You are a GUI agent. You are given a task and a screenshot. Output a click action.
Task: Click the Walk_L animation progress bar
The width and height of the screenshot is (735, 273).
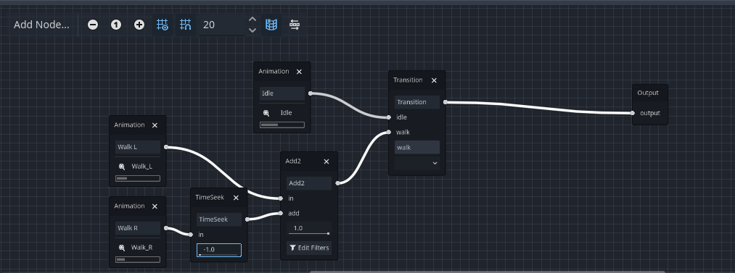click(138, 179)
